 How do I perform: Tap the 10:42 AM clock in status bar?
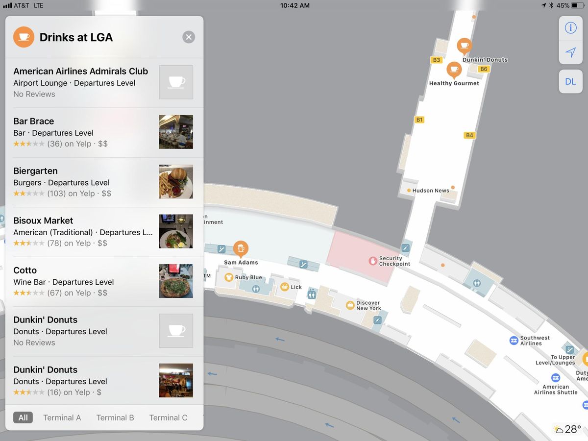point(294,5)
